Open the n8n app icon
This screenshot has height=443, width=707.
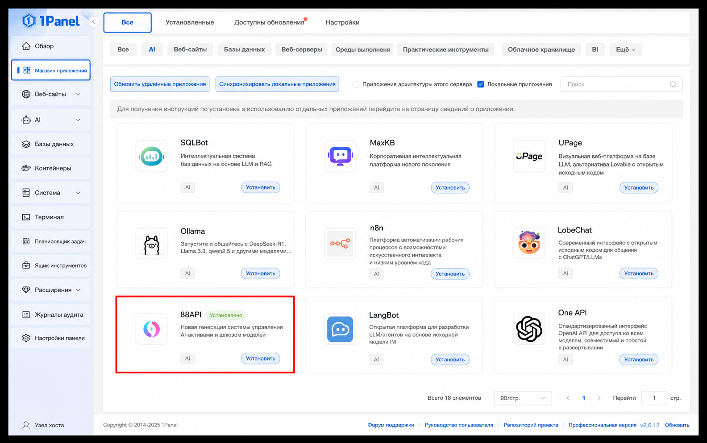340,244
